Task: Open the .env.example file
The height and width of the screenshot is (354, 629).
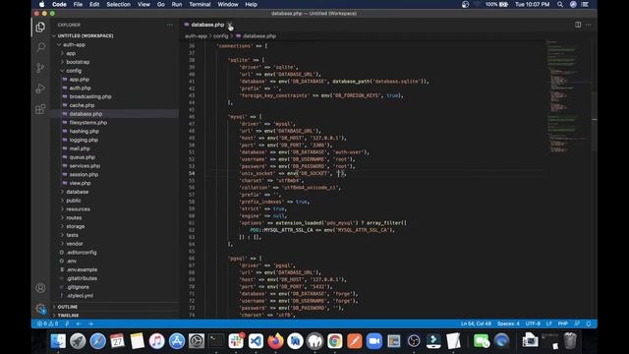Action: (82, 269)
